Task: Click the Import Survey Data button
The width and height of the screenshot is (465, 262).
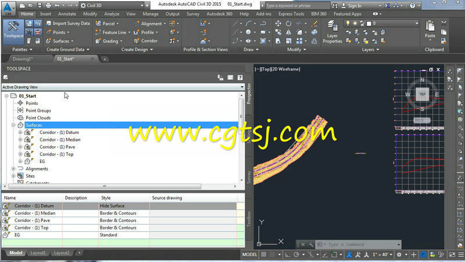Action: coord(67,23)
